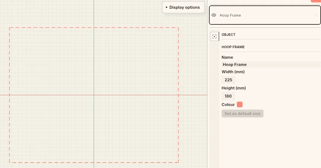Toggle visibility of Hoop Frame layer
The image size is (321, 168).
(214, 15)
